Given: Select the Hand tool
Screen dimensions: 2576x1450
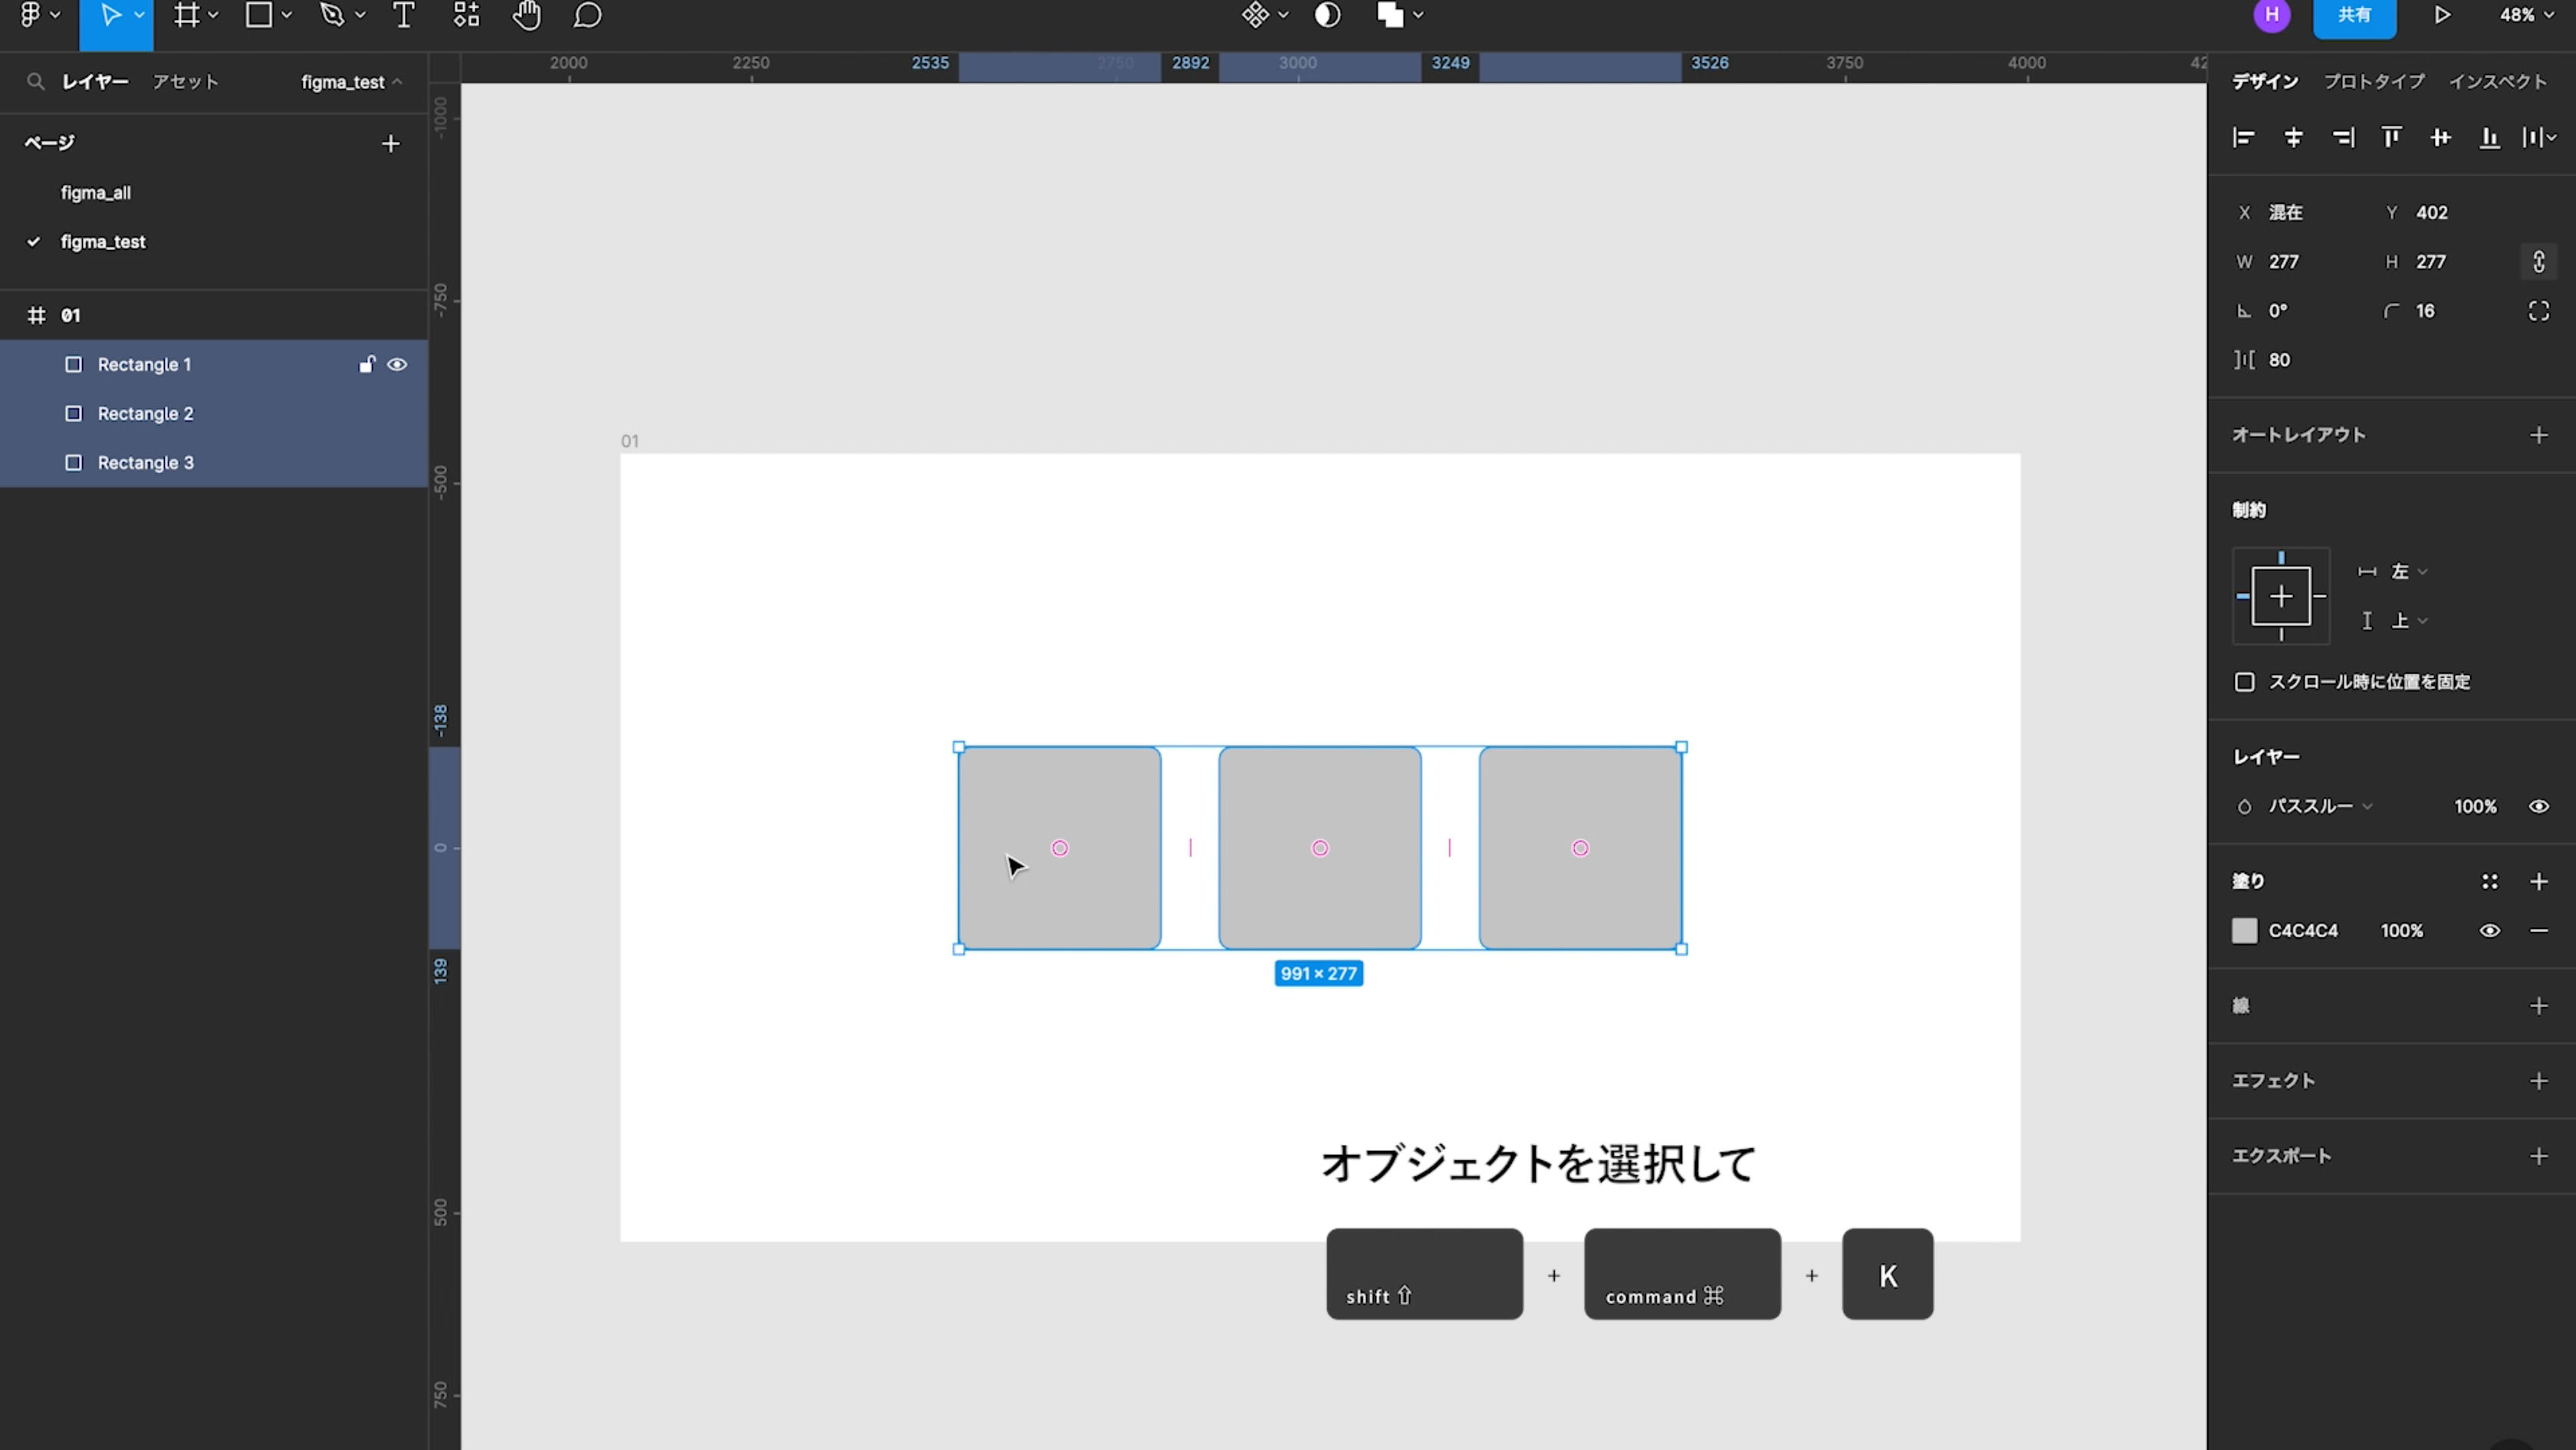Looking at the screenshot, I should pos(526,15).
